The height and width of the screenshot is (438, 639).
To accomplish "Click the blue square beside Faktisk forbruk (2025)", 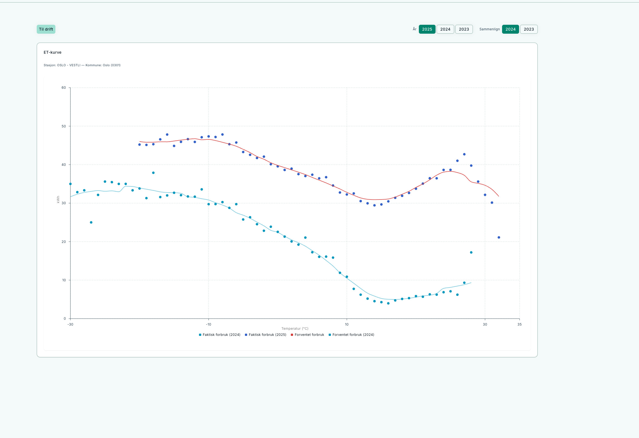I will pyautogui.click(x=246, y=335).
